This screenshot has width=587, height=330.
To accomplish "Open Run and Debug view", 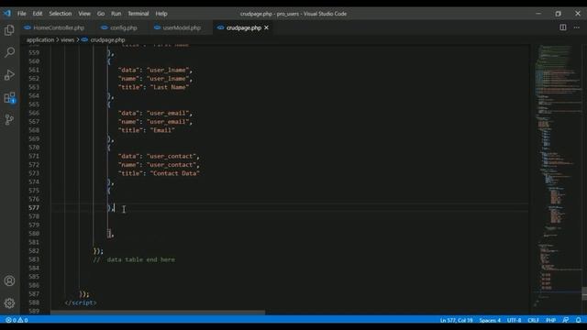I will click(x=9, y=75).
